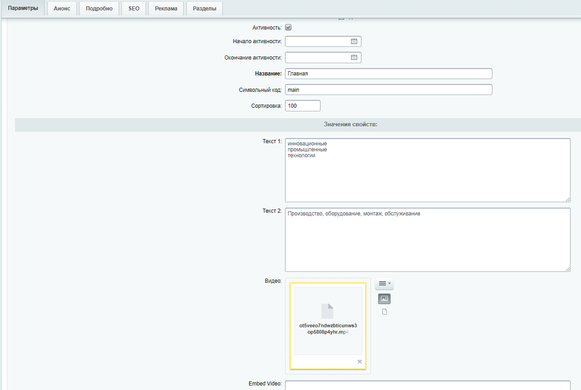The height and width of the screenshot is (390, 581).
Task: Remove the uploaded mp4 video file
Action: click(360, 361)
